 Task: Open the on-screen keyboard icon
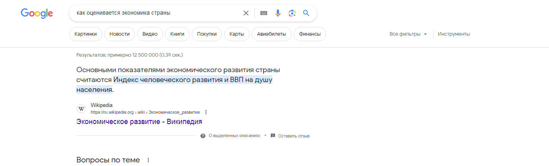coord(264,13)
